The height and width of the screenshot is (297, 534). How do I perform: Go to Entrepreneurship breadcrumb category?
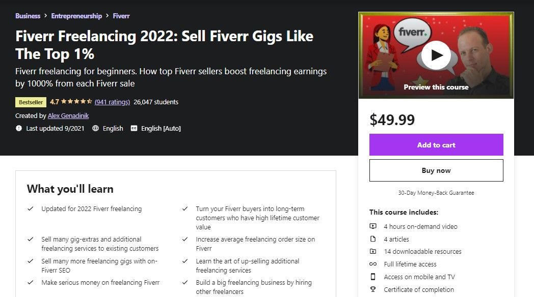point(76,16)
